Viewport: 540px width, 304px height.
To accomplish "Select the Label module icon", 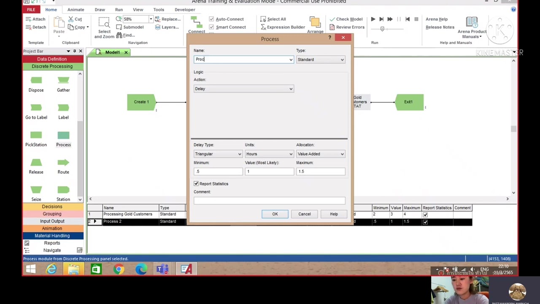I will 63,108.
